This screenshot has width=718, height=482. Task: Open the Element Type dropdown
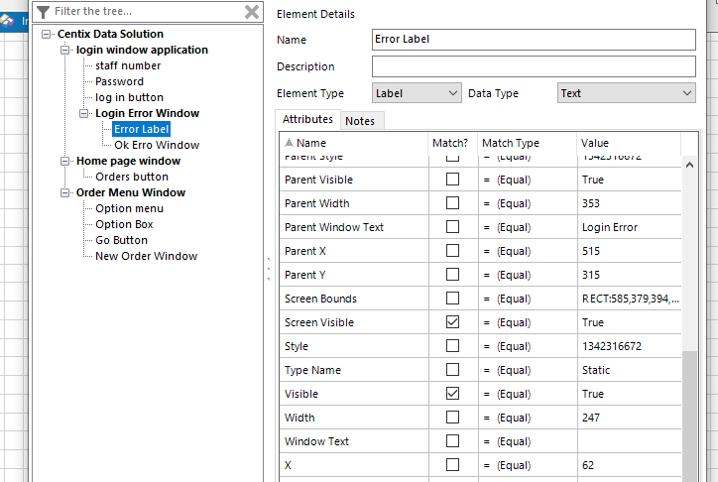pyautogui.click(x=417, y=93)
